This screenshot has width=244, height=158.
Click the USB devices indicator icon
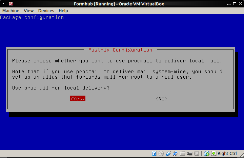pos(168,154)
